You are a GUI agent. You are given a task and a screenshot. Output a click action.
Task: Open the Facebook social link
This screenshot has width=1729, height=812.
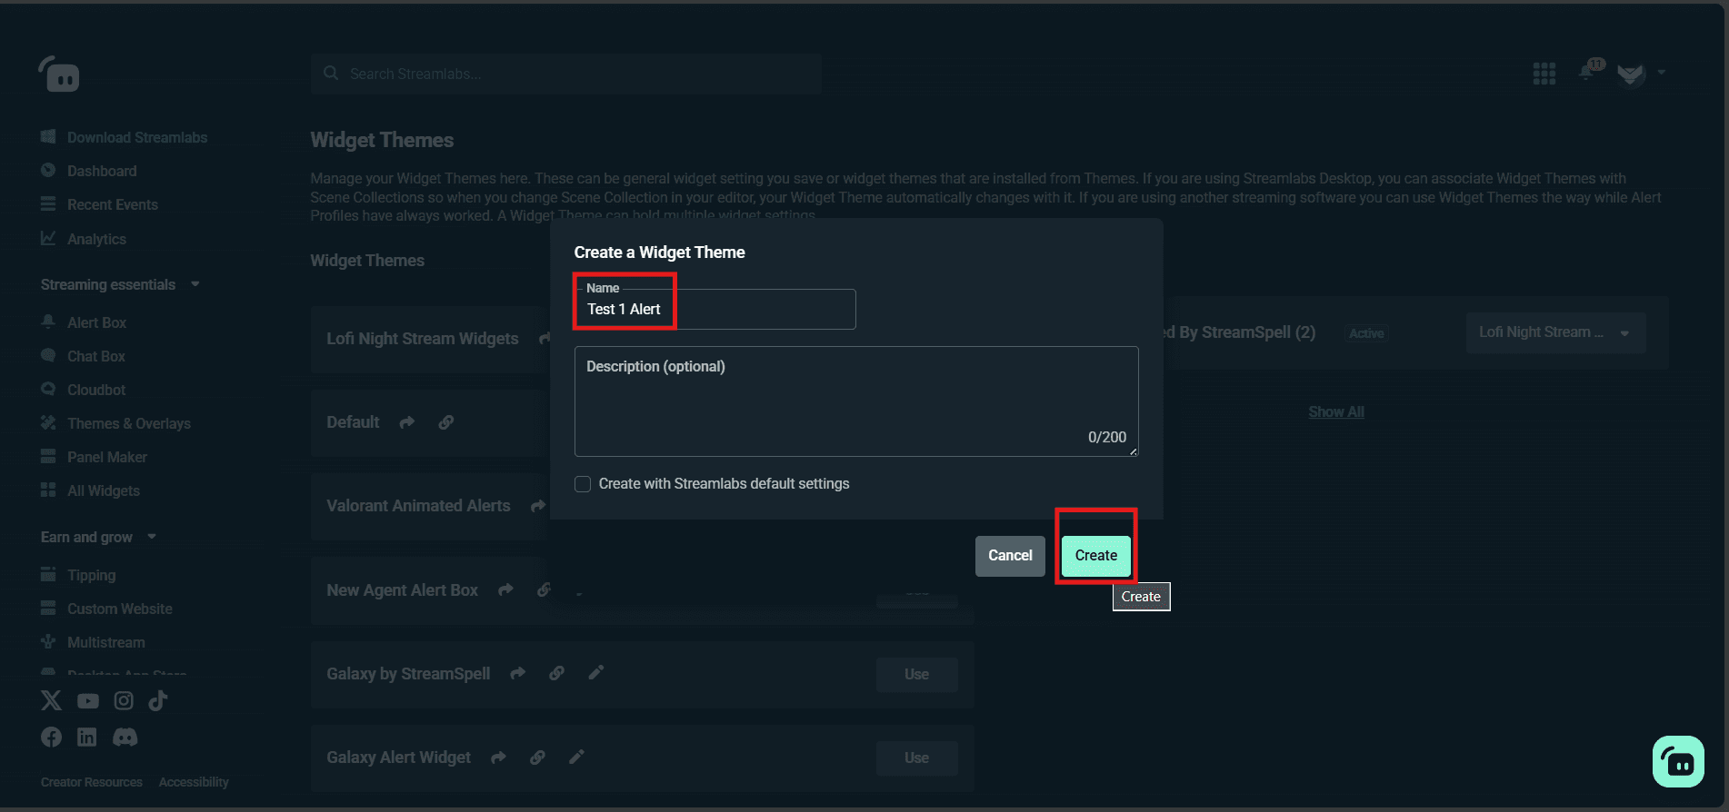tap(52, 737)
